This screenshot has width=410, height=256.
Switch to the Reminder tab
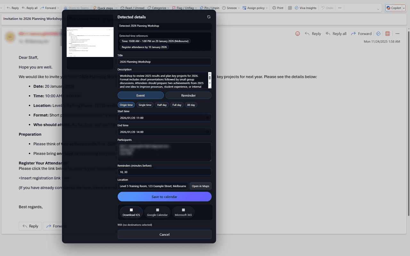188,95
